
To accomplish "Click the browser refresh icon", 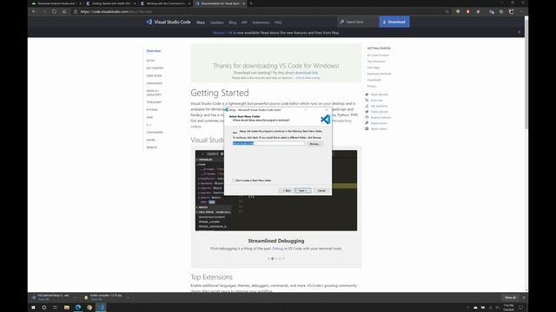I will pos(54,11).
